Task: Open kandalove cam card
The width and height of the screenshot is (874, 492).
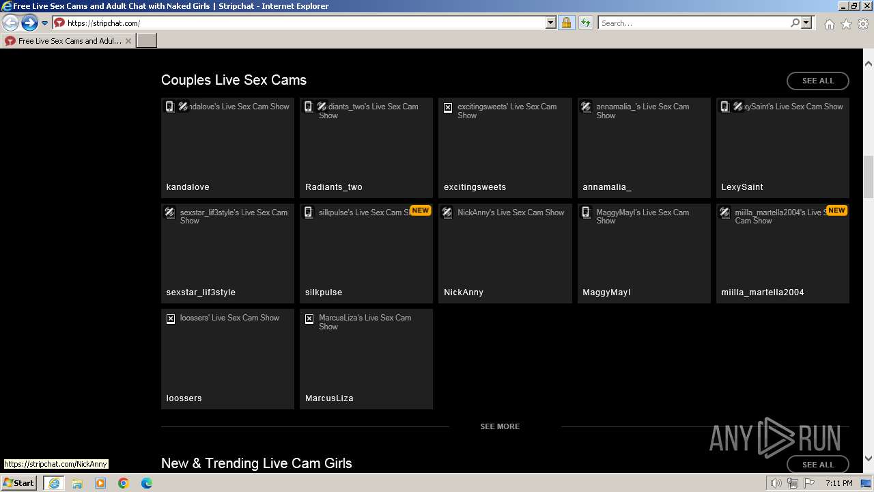Action: click(x=227, y=148)
